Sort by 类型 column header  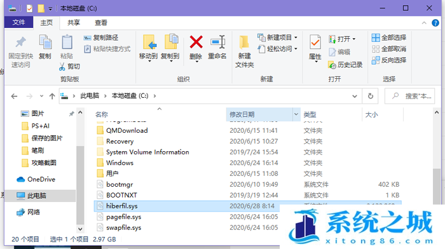coord(310,114)
